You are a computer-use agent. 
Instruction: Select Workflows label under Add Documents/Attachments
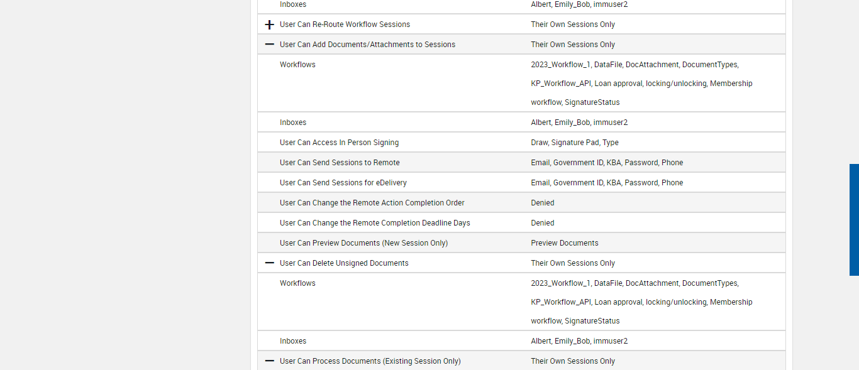pos(297,65)
